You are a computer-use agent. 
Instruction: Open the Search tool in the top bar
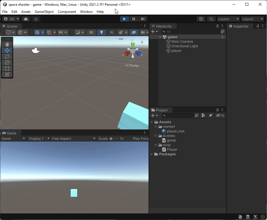click(211, 19)
